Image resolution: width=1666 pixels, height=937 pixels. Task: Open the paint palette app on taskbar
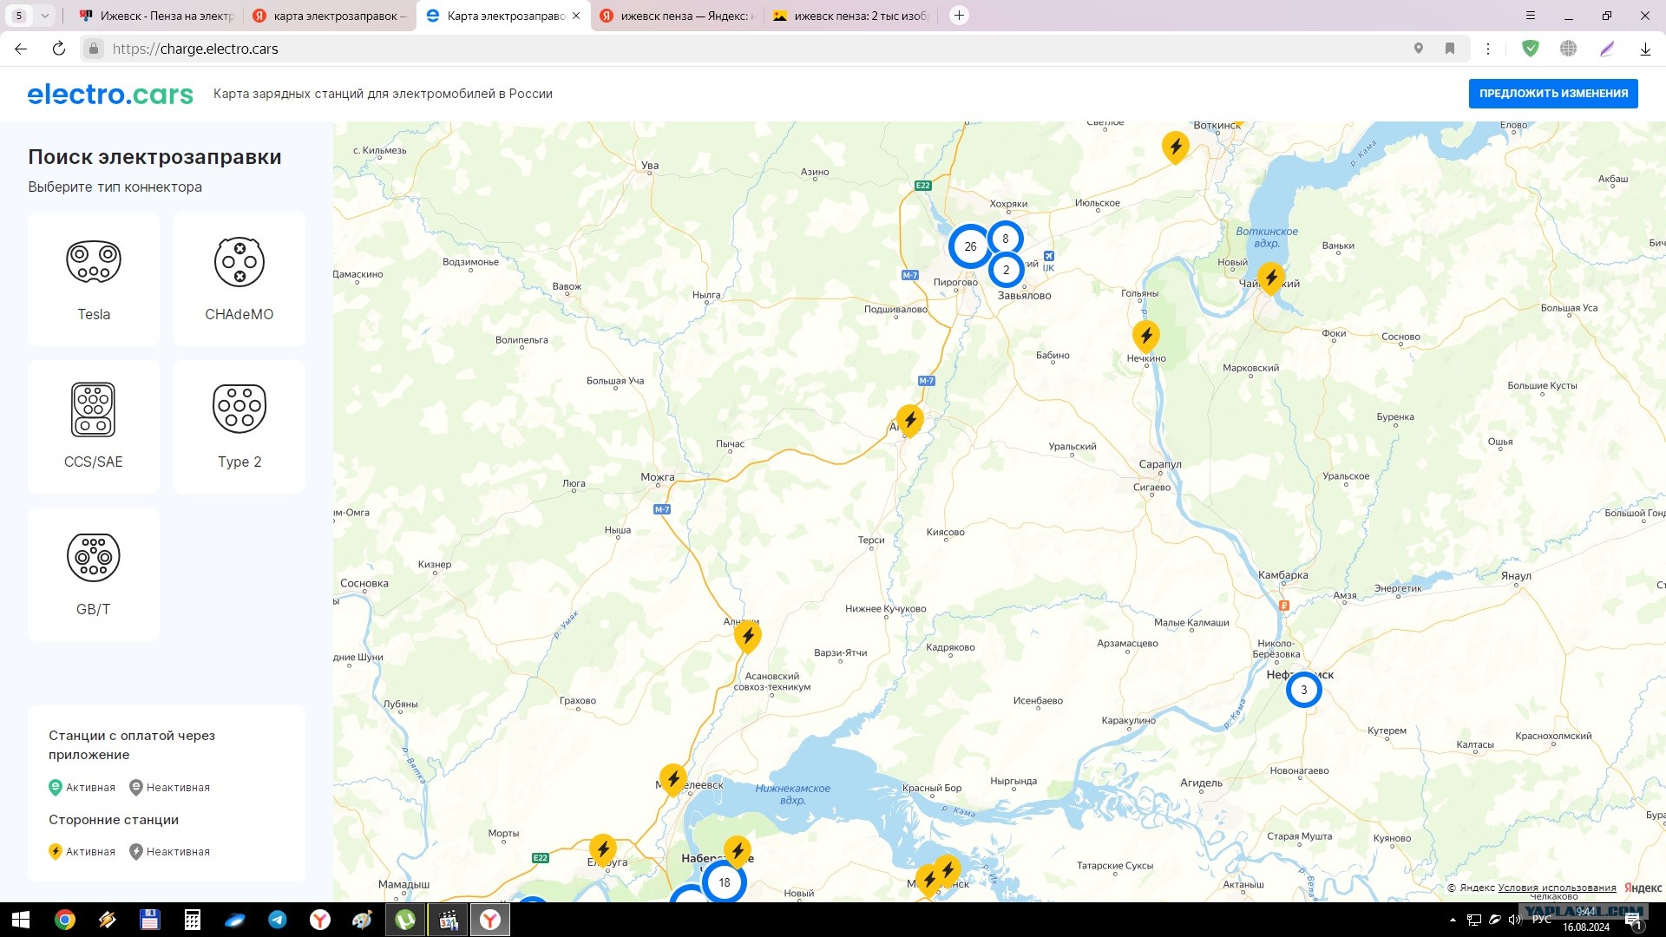[x=363, y=920]
